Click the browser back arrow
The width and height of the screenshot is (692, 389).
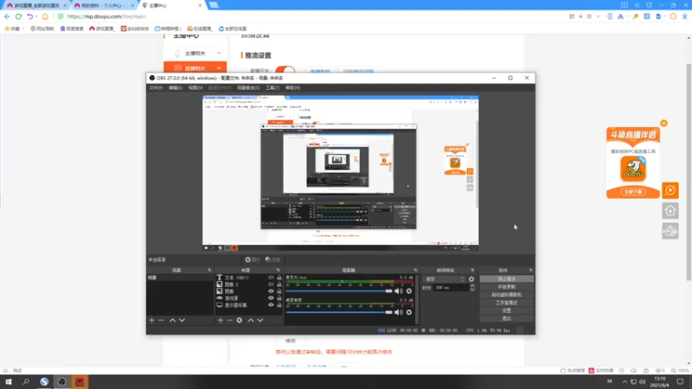point(7,16)
